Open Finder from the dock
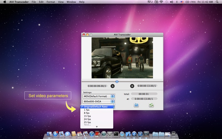The image size is (222, 139). (49, 134)
